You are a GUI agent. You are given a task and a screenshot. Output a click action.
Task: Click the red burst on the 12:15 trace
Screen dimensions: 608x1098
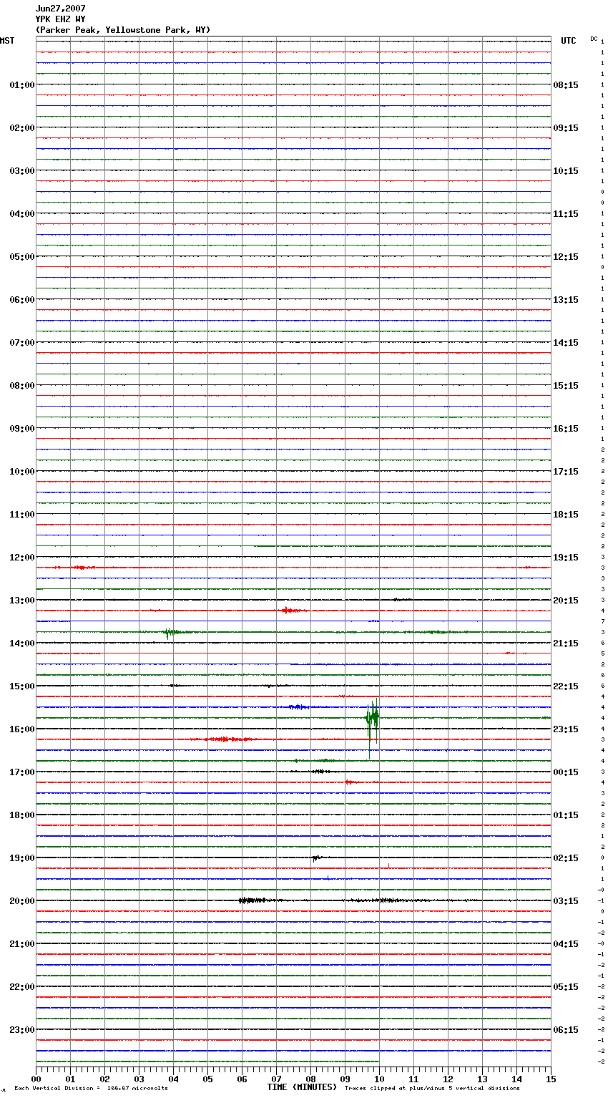(x=82, y=568)
